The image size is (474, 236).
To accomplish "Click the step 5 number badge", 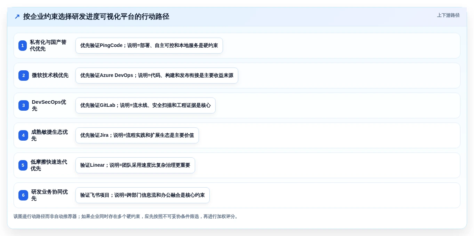I will point(23,165).
